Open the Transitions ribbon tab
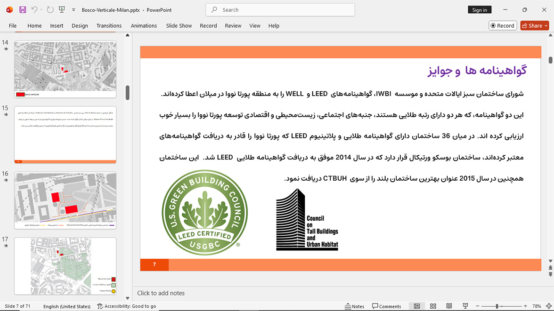554x311 pixels. tap(109, 26)
